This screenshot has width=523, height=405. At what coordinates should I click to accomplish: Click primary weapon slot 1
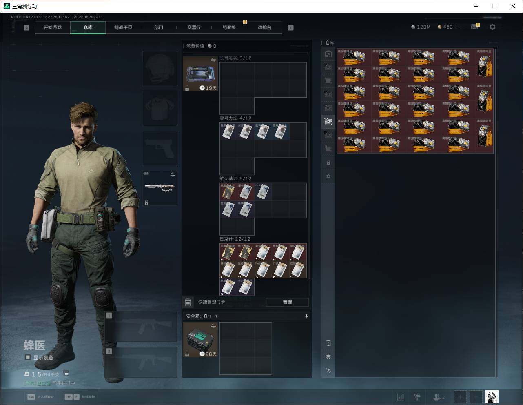point(141,327)
